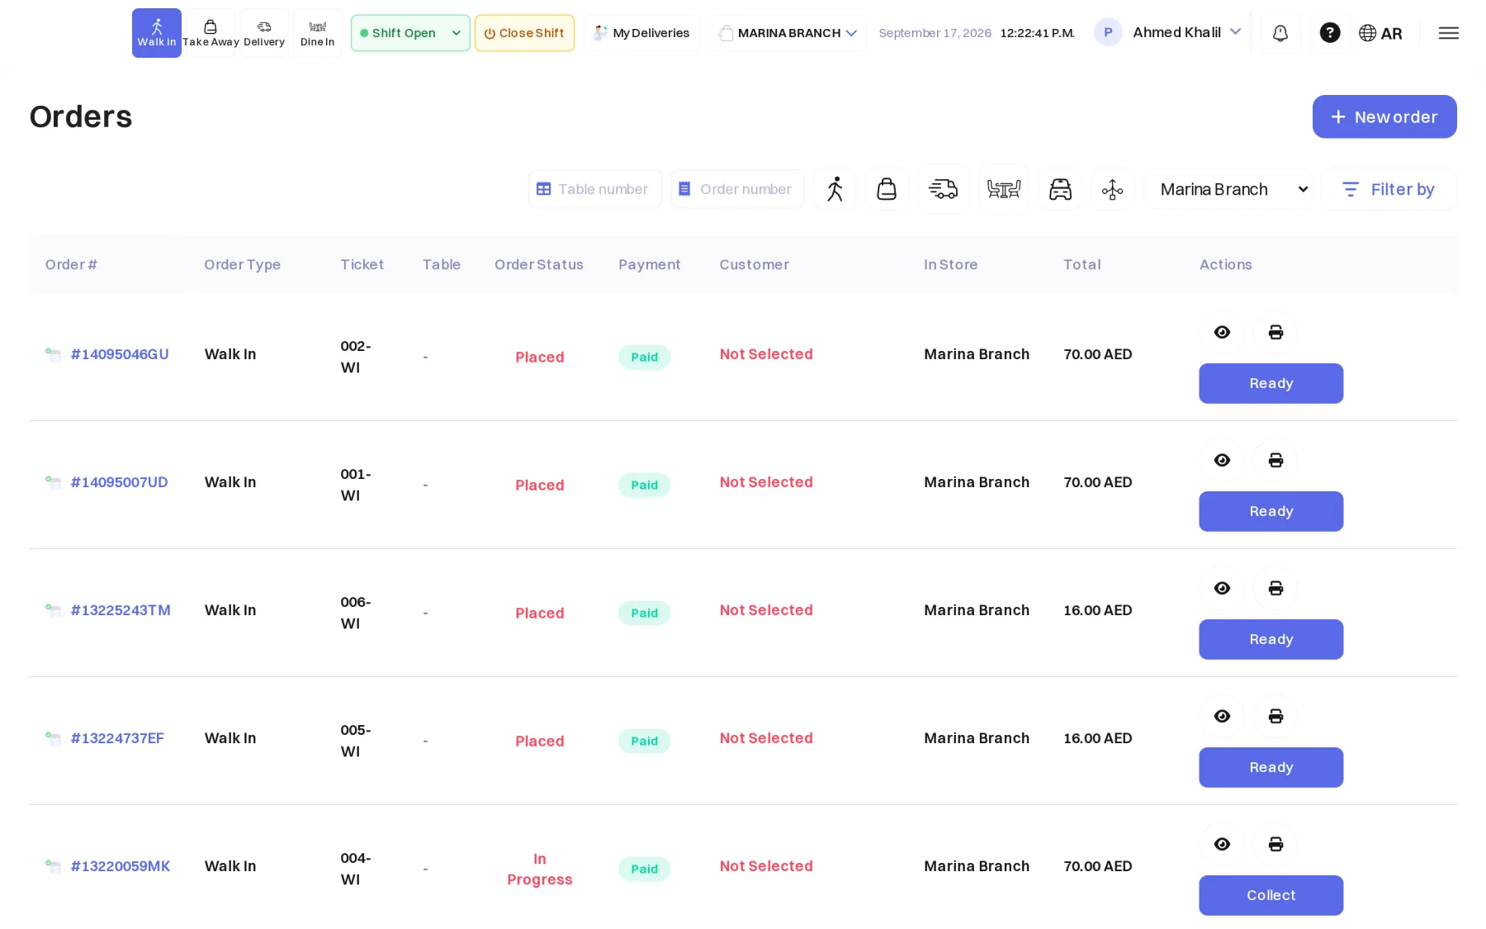Viewport: 1486px width, 929px height.
Task: Filter orders by take-away bag icon
Action: coord(887,189)
